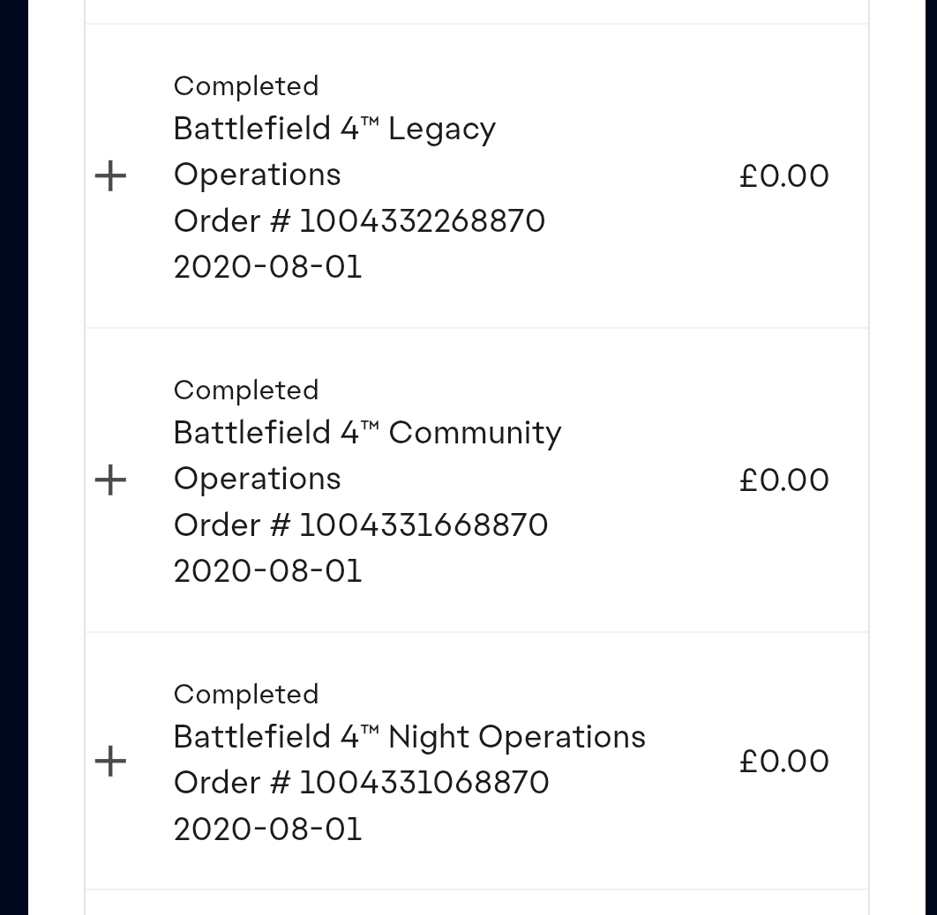
Task: Click the Completed status above Night Operations
Action: (x=246, y=694)
